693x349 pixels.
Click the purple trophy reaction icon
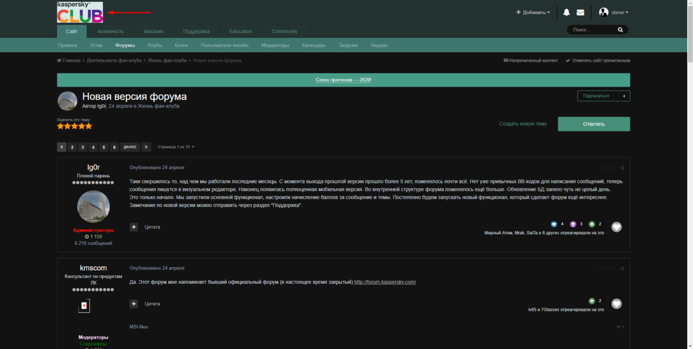573,224
